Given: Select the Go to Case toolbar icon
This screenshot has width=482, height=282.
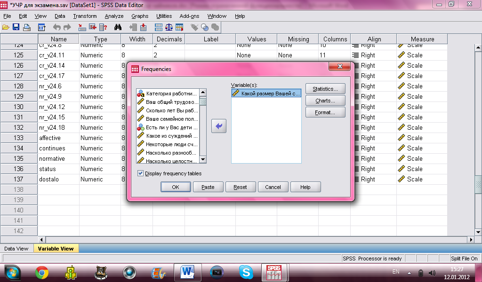Looking at the screenshot, I should tap(82, 27).
